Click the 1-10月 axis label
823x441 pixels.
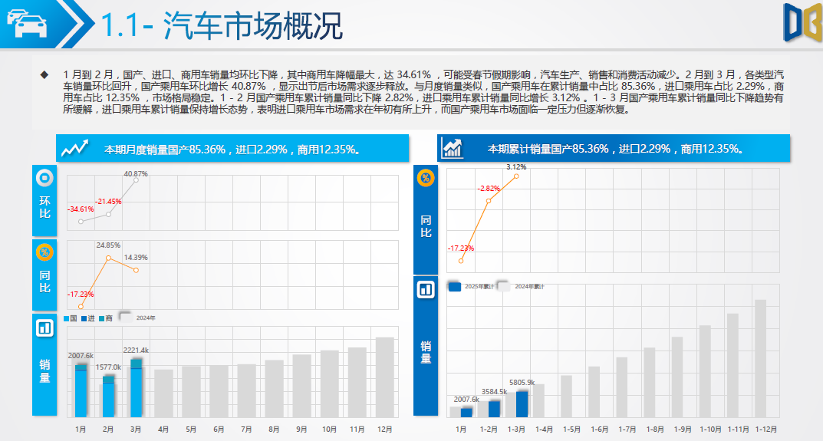click(710, 429)
